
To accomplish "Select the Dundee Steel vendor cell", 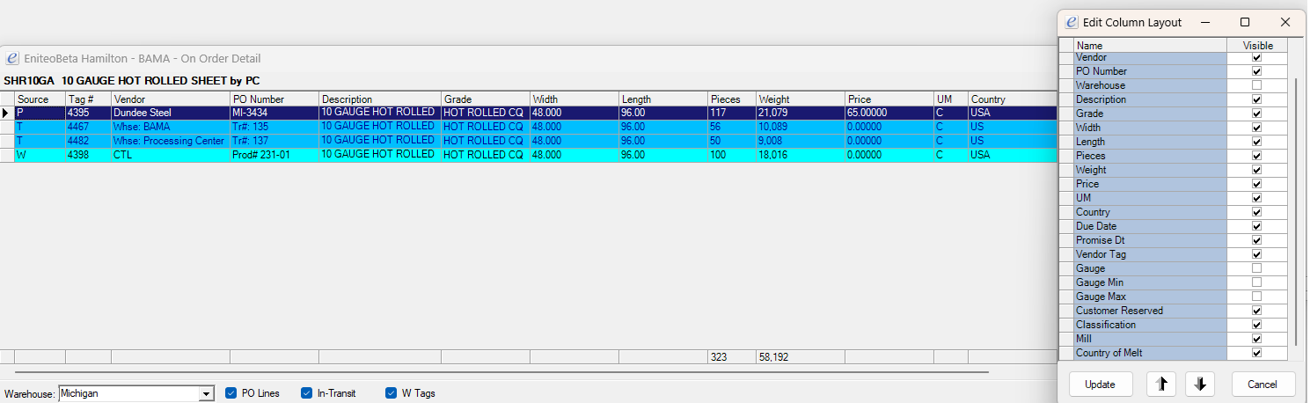I will (x=171, y=113).
